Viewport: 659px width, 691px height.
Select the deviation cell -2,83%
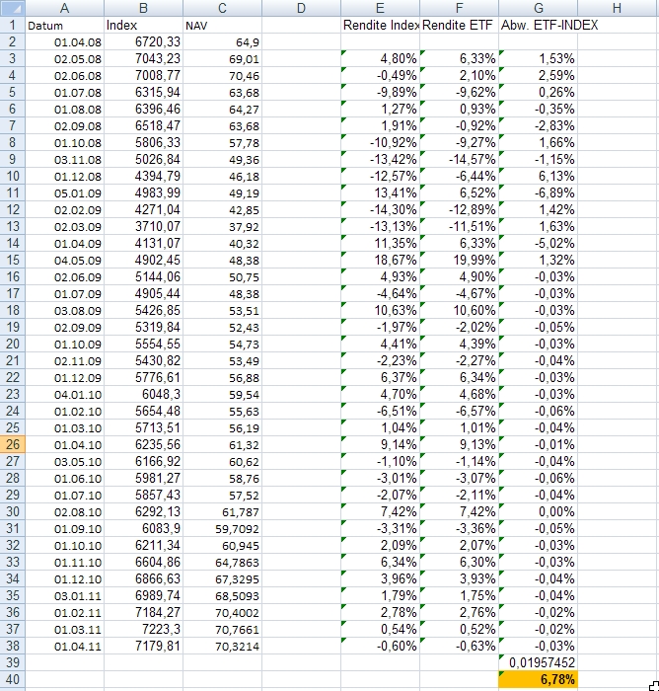(538, 125)
